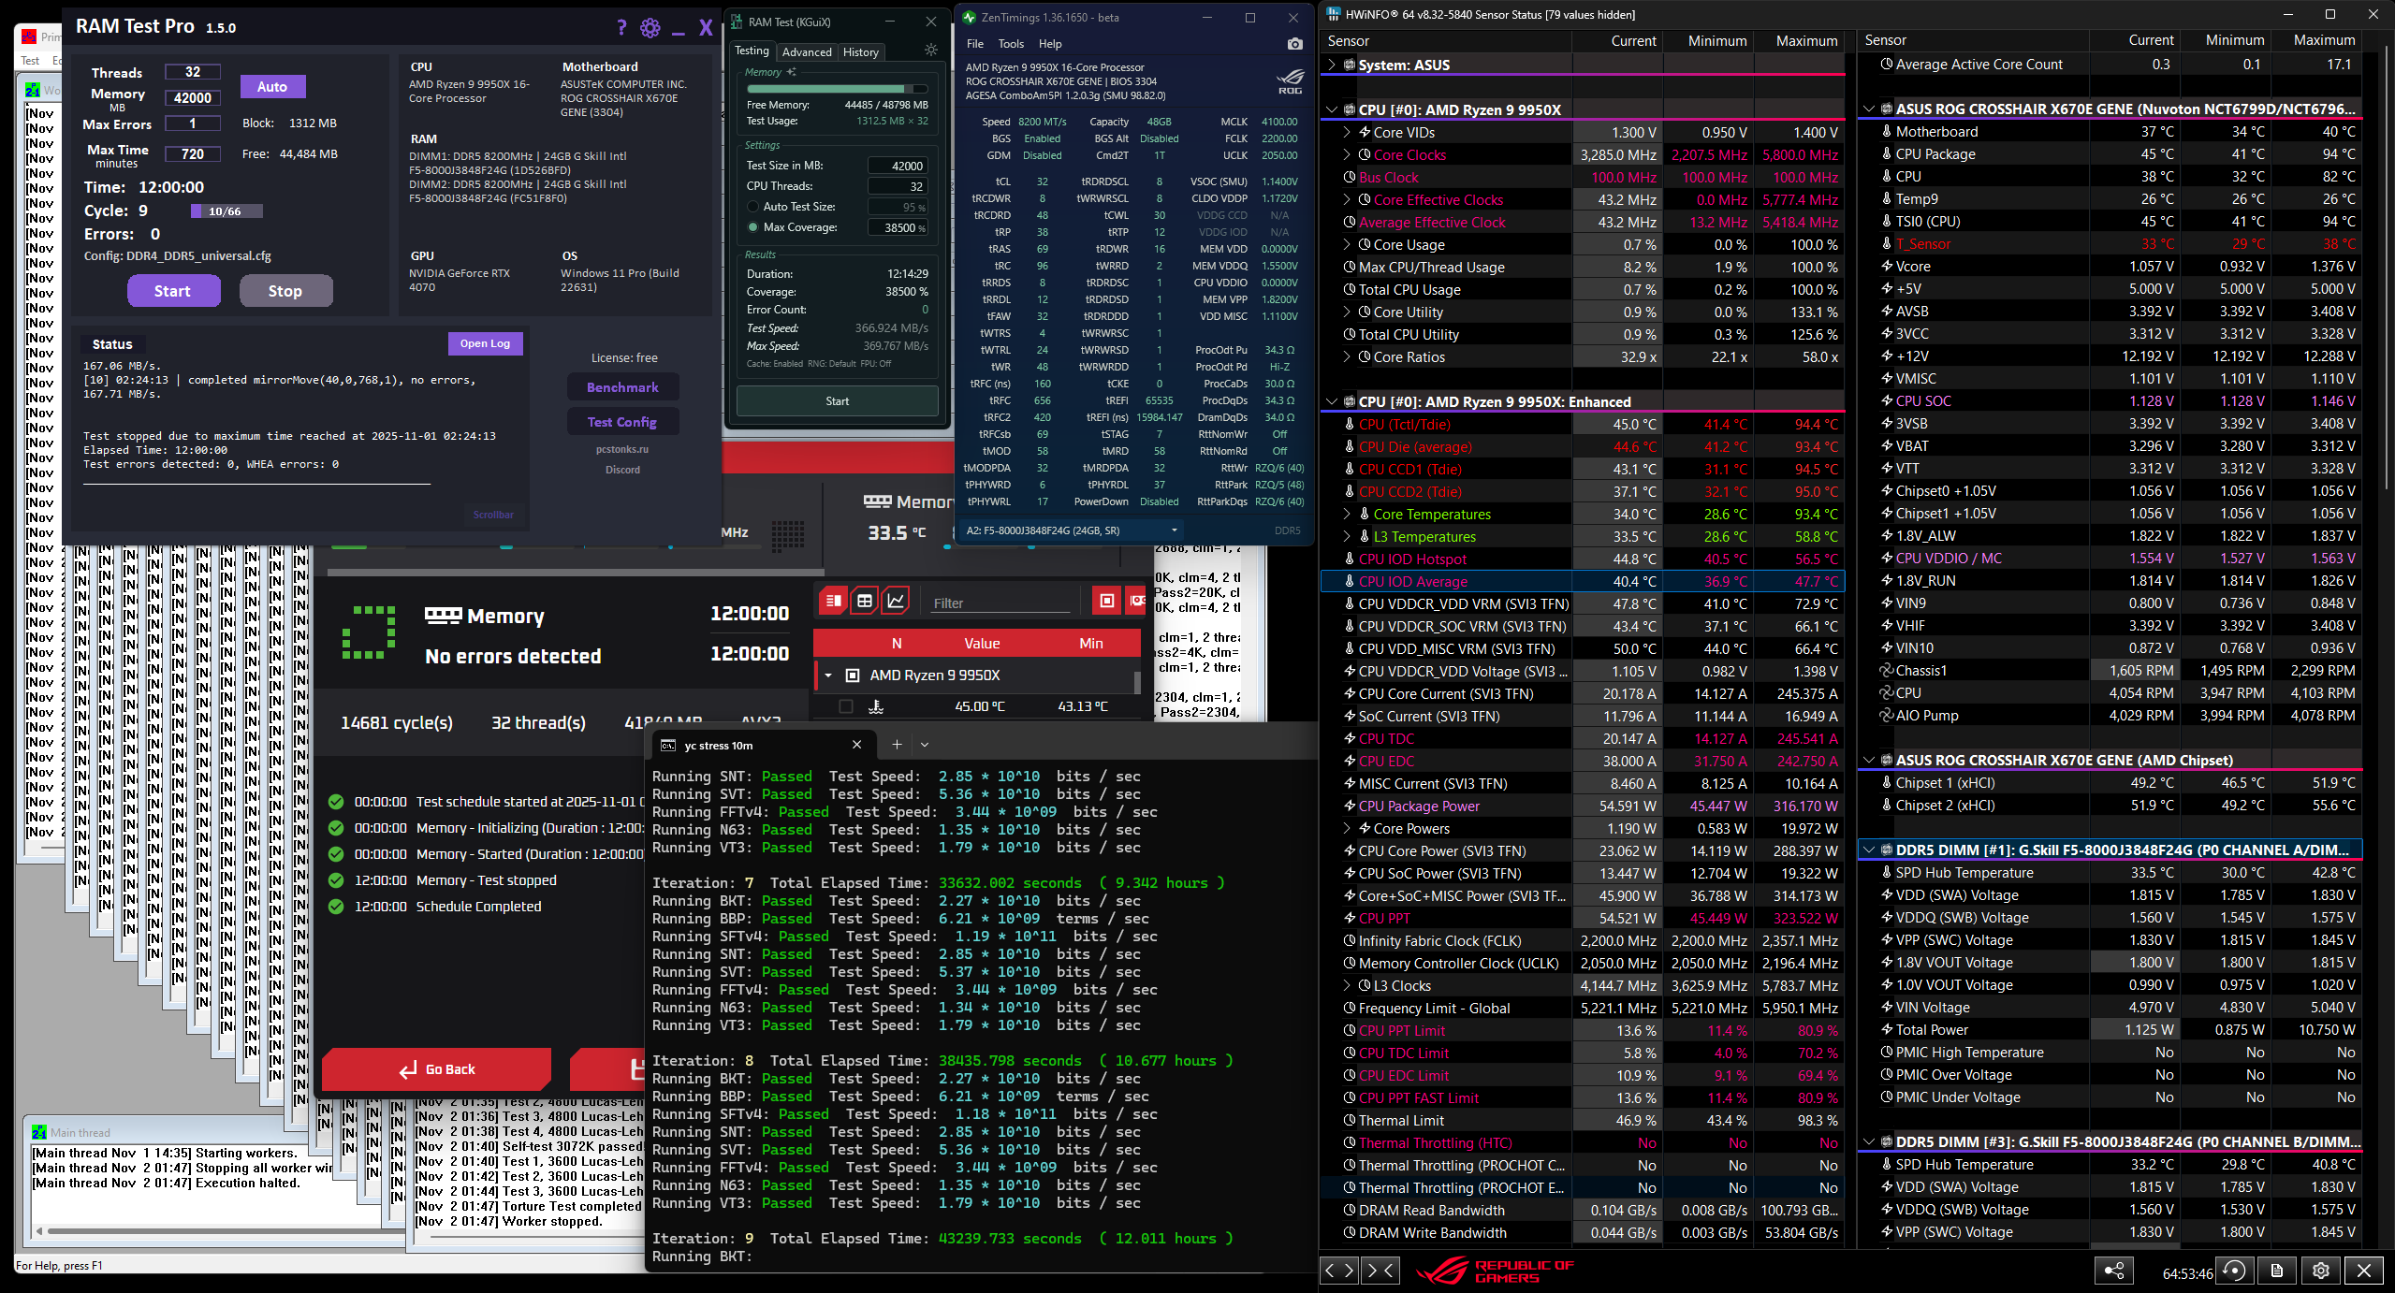
Task: Click the Chassis1 fan sensor icon
Action: tap(1887, 671)
